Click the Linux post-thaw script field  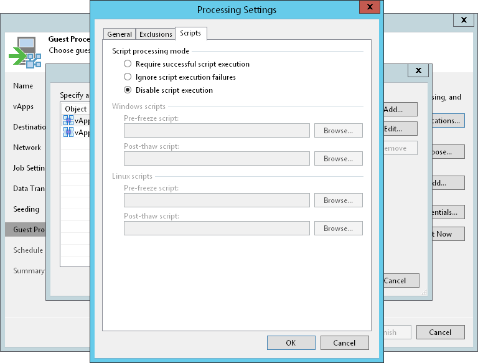coord(217,229)
